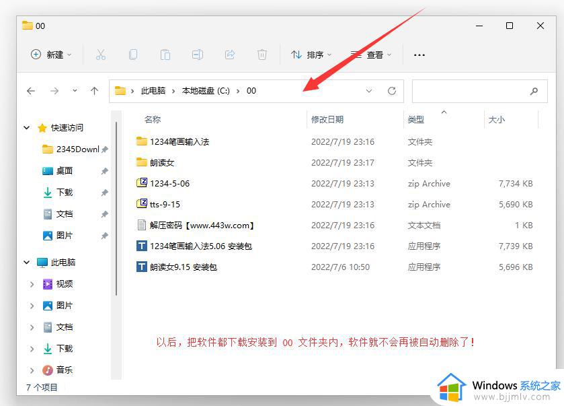
Task: Select 图片 under 快速访问
Action: (x=65, y=236)
